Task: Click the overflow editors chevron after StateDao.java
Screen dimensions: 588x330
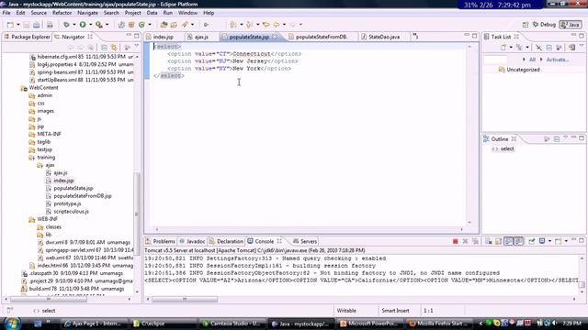Action: 415,37
